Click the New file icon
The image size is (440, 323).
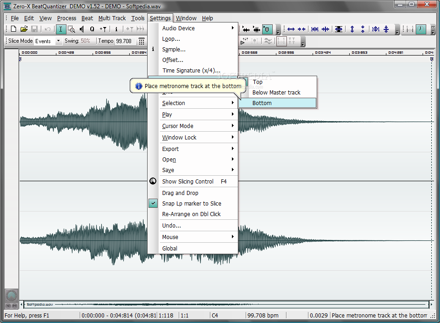(13, 29)
